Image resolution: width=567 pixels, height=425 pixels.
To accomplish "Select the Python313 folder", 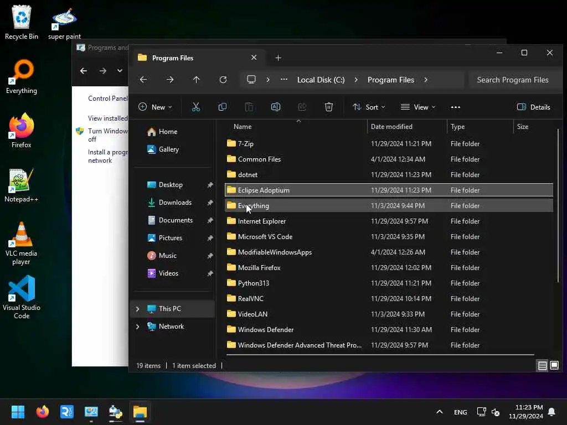I will coord(389,283).
